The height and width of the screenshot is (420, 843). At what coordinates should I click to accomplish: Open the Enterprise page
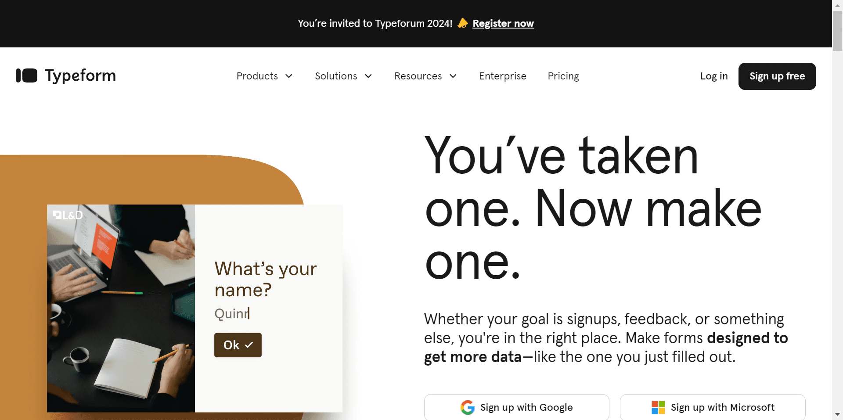[x=502, y=76]
